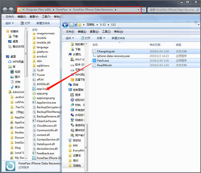
Task: Click the 7z.exe file icon
Action: pos(34,75)
